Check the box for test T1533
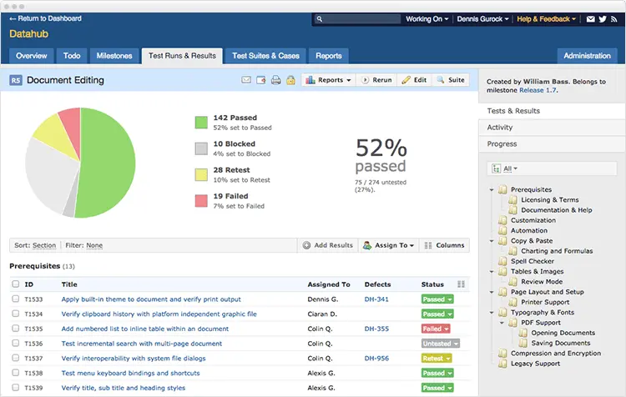This screenshot has height=397, width=626. click(x=16, y=299)
